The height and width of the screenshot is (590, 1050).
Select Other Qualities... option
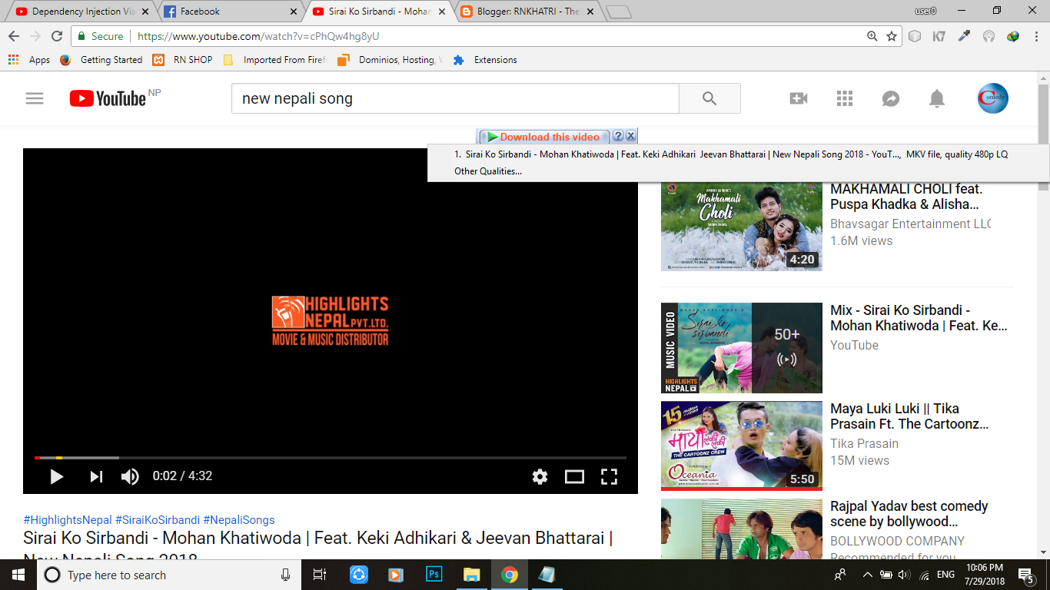(x=488, y=171)
